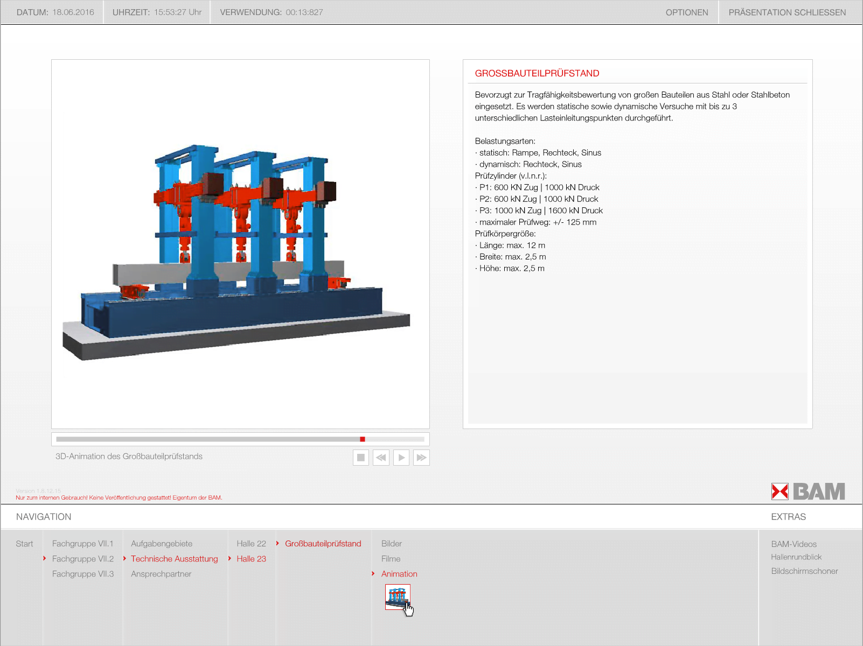Viewport: 863px width, 646px height.
Task: Select the test stand animation thumbnail
Action: tap(398, 596)
